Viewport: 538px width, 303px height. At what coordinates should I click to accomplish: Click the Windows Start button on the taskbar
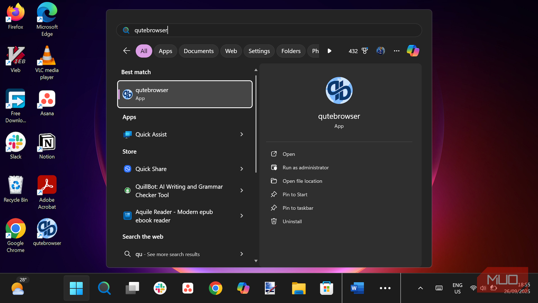click(x=76, y=288)
